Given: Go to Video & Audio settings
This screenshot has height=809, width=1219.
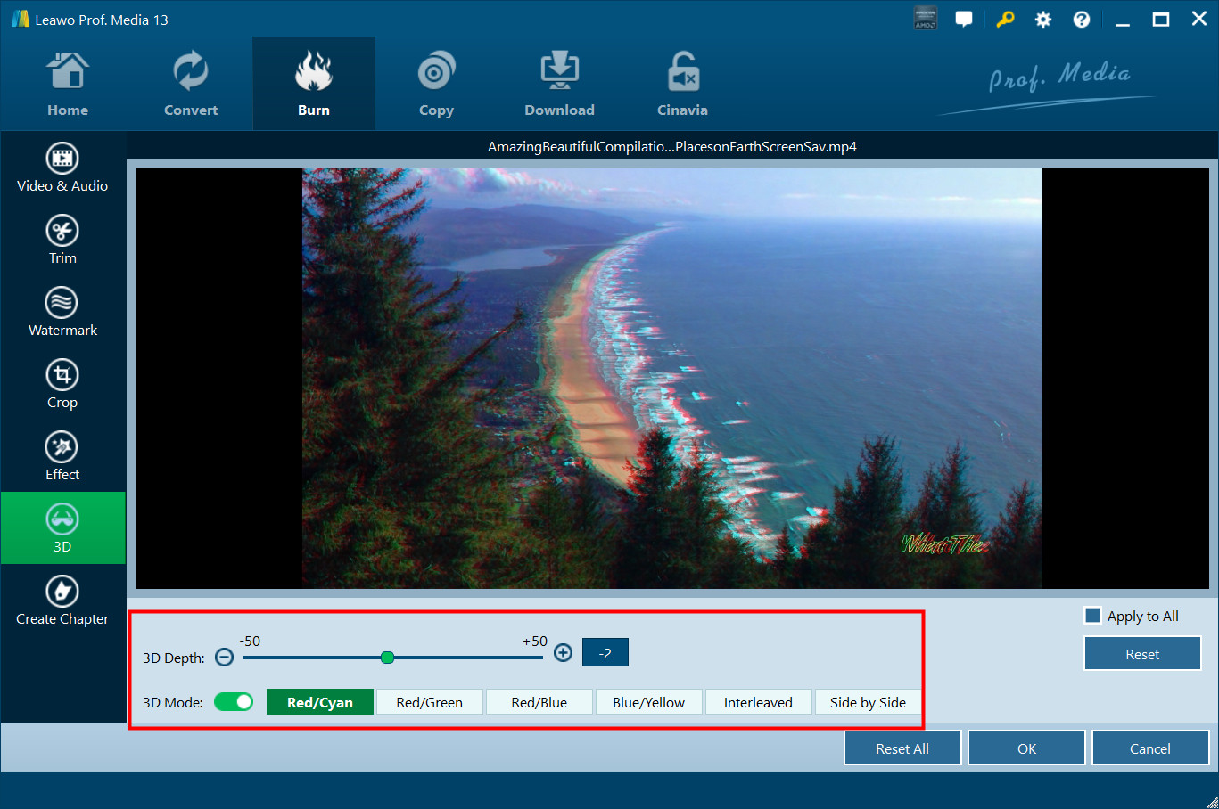Looking at the screenshot, I should pyautogui.click(x=62, y=168).
